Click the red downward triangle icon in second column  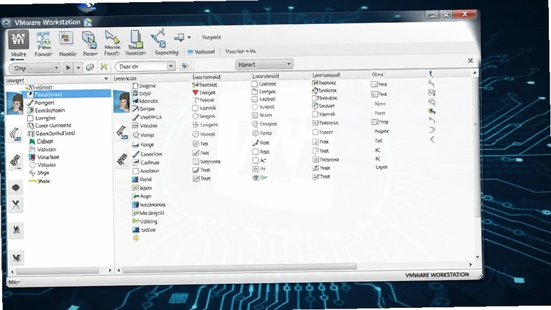[x=196, y=92]
